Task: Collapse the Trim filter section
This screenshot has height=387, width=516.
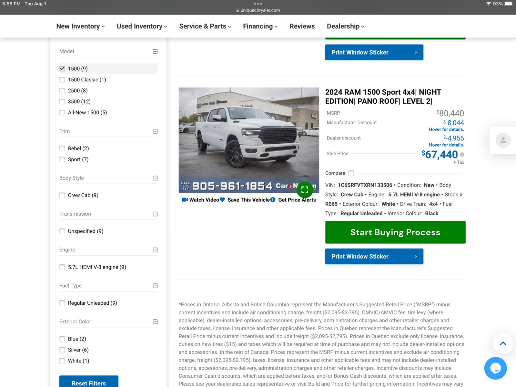Action: (x=155, y=131)
